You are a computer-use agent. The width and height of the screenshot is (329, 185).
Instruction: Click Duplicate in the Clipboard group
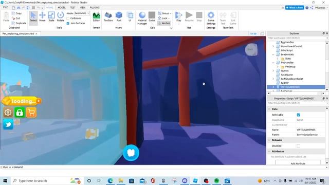[19, 23]
